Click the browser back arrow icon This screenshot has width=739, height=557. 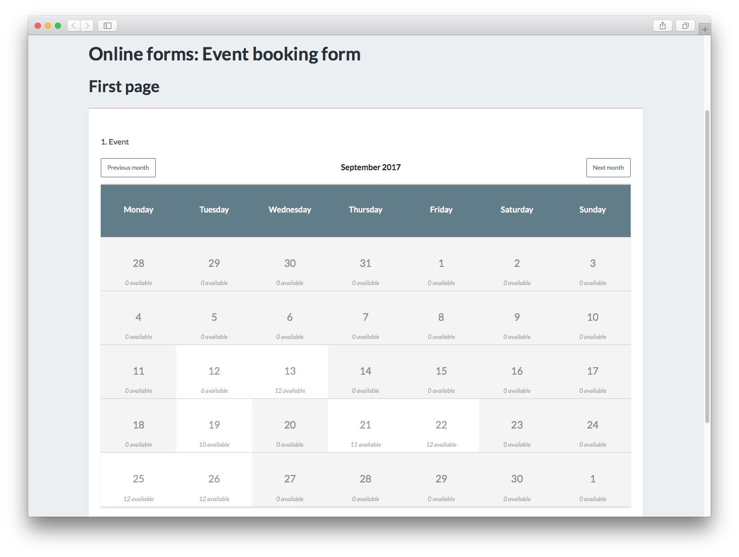tap(74, 26)
